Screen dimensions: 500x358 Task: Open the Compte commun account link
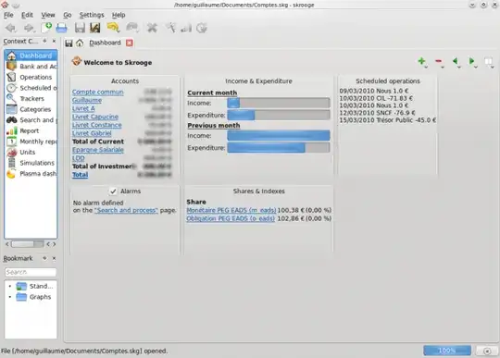[x=97, y=93]
